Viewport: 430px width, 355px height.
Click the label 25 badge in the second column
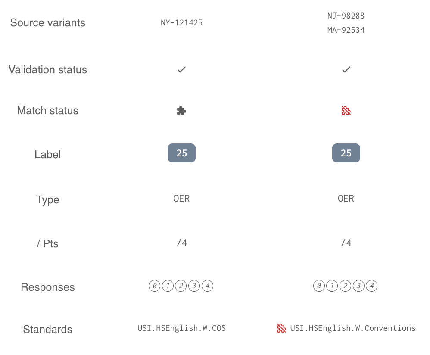pos(346,153)
